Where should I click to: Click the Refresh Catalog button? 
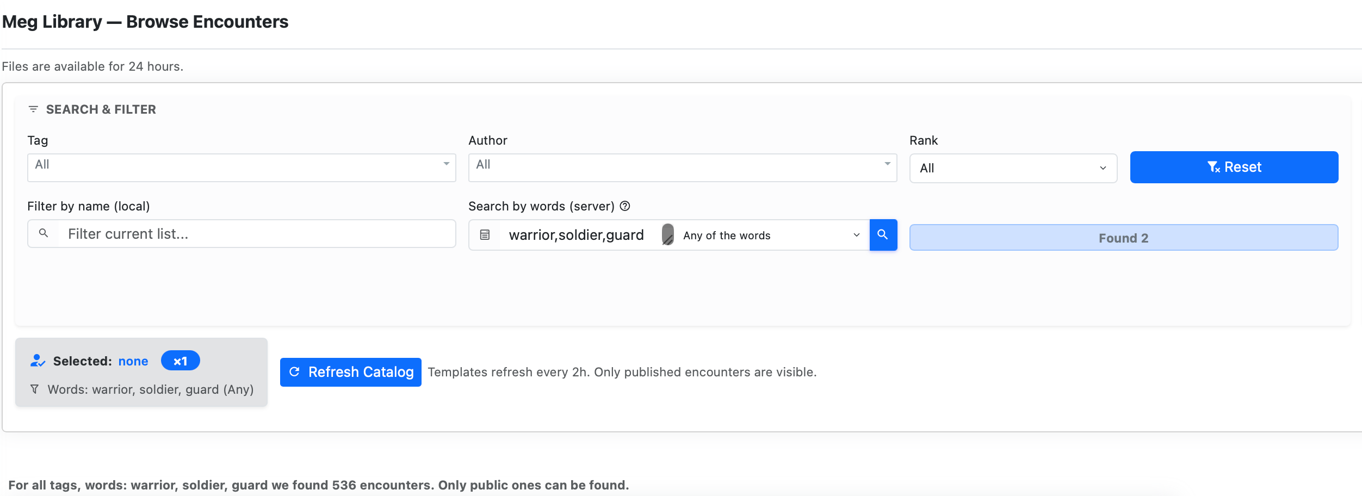point(350,372)
